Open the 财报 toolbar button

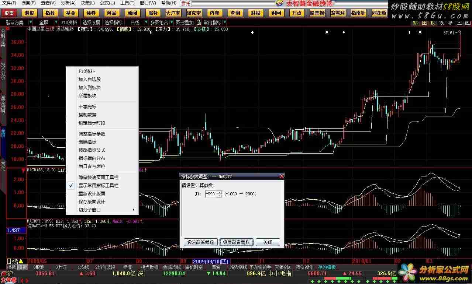(255, 13)
